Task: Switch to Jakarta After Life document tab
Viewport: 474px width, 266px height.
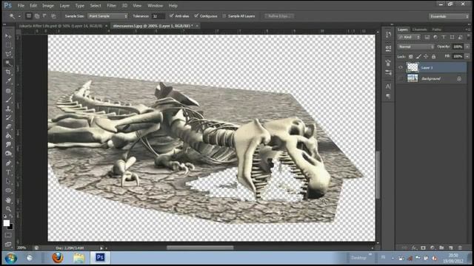Action: click(x=61, y=26)
